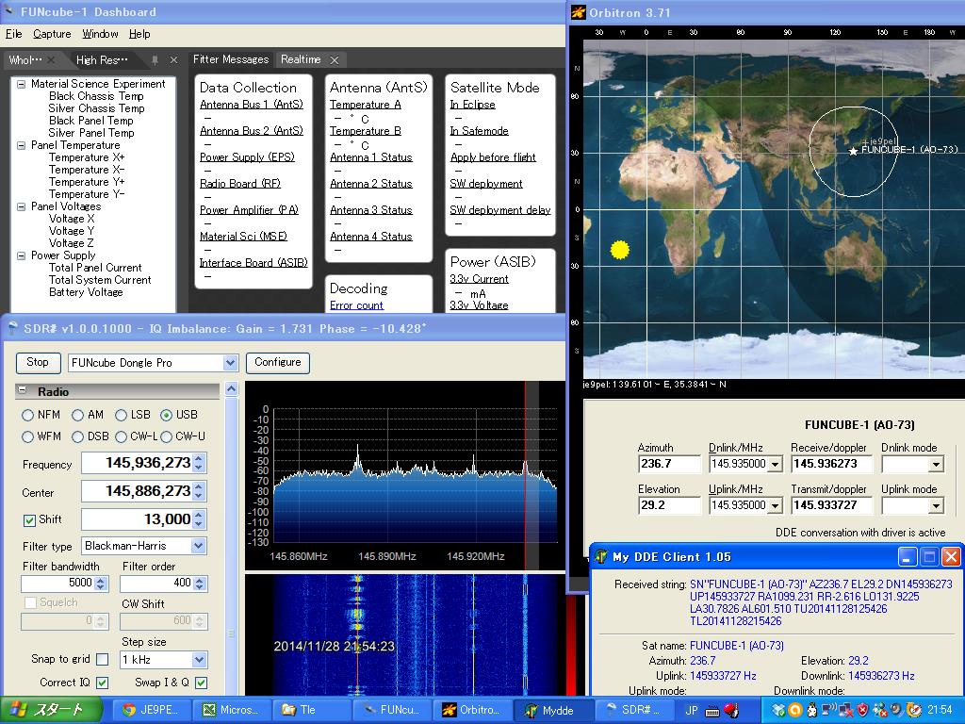Select CW-U radio mode

pyautogui.click(x=166, y=437)
